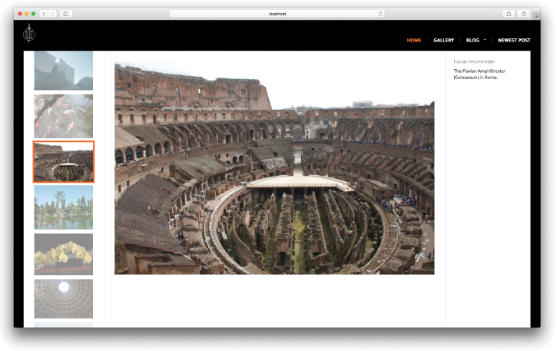Navigate to the Home menu item
This screenshot has width=557, height=351.
413,40
